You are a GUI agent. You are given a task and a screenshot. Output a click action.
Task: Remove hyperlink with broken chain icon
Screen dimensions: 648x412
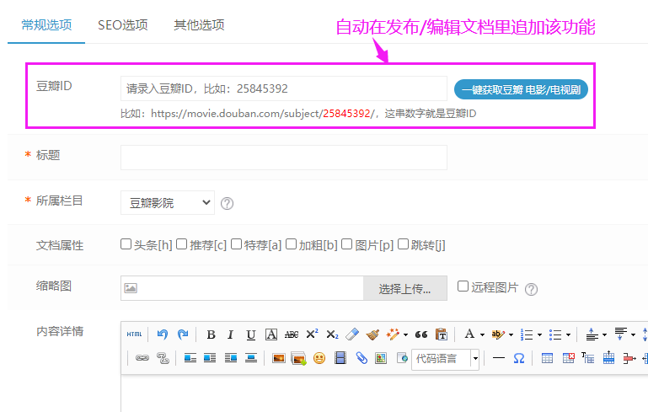coord(163,358)
